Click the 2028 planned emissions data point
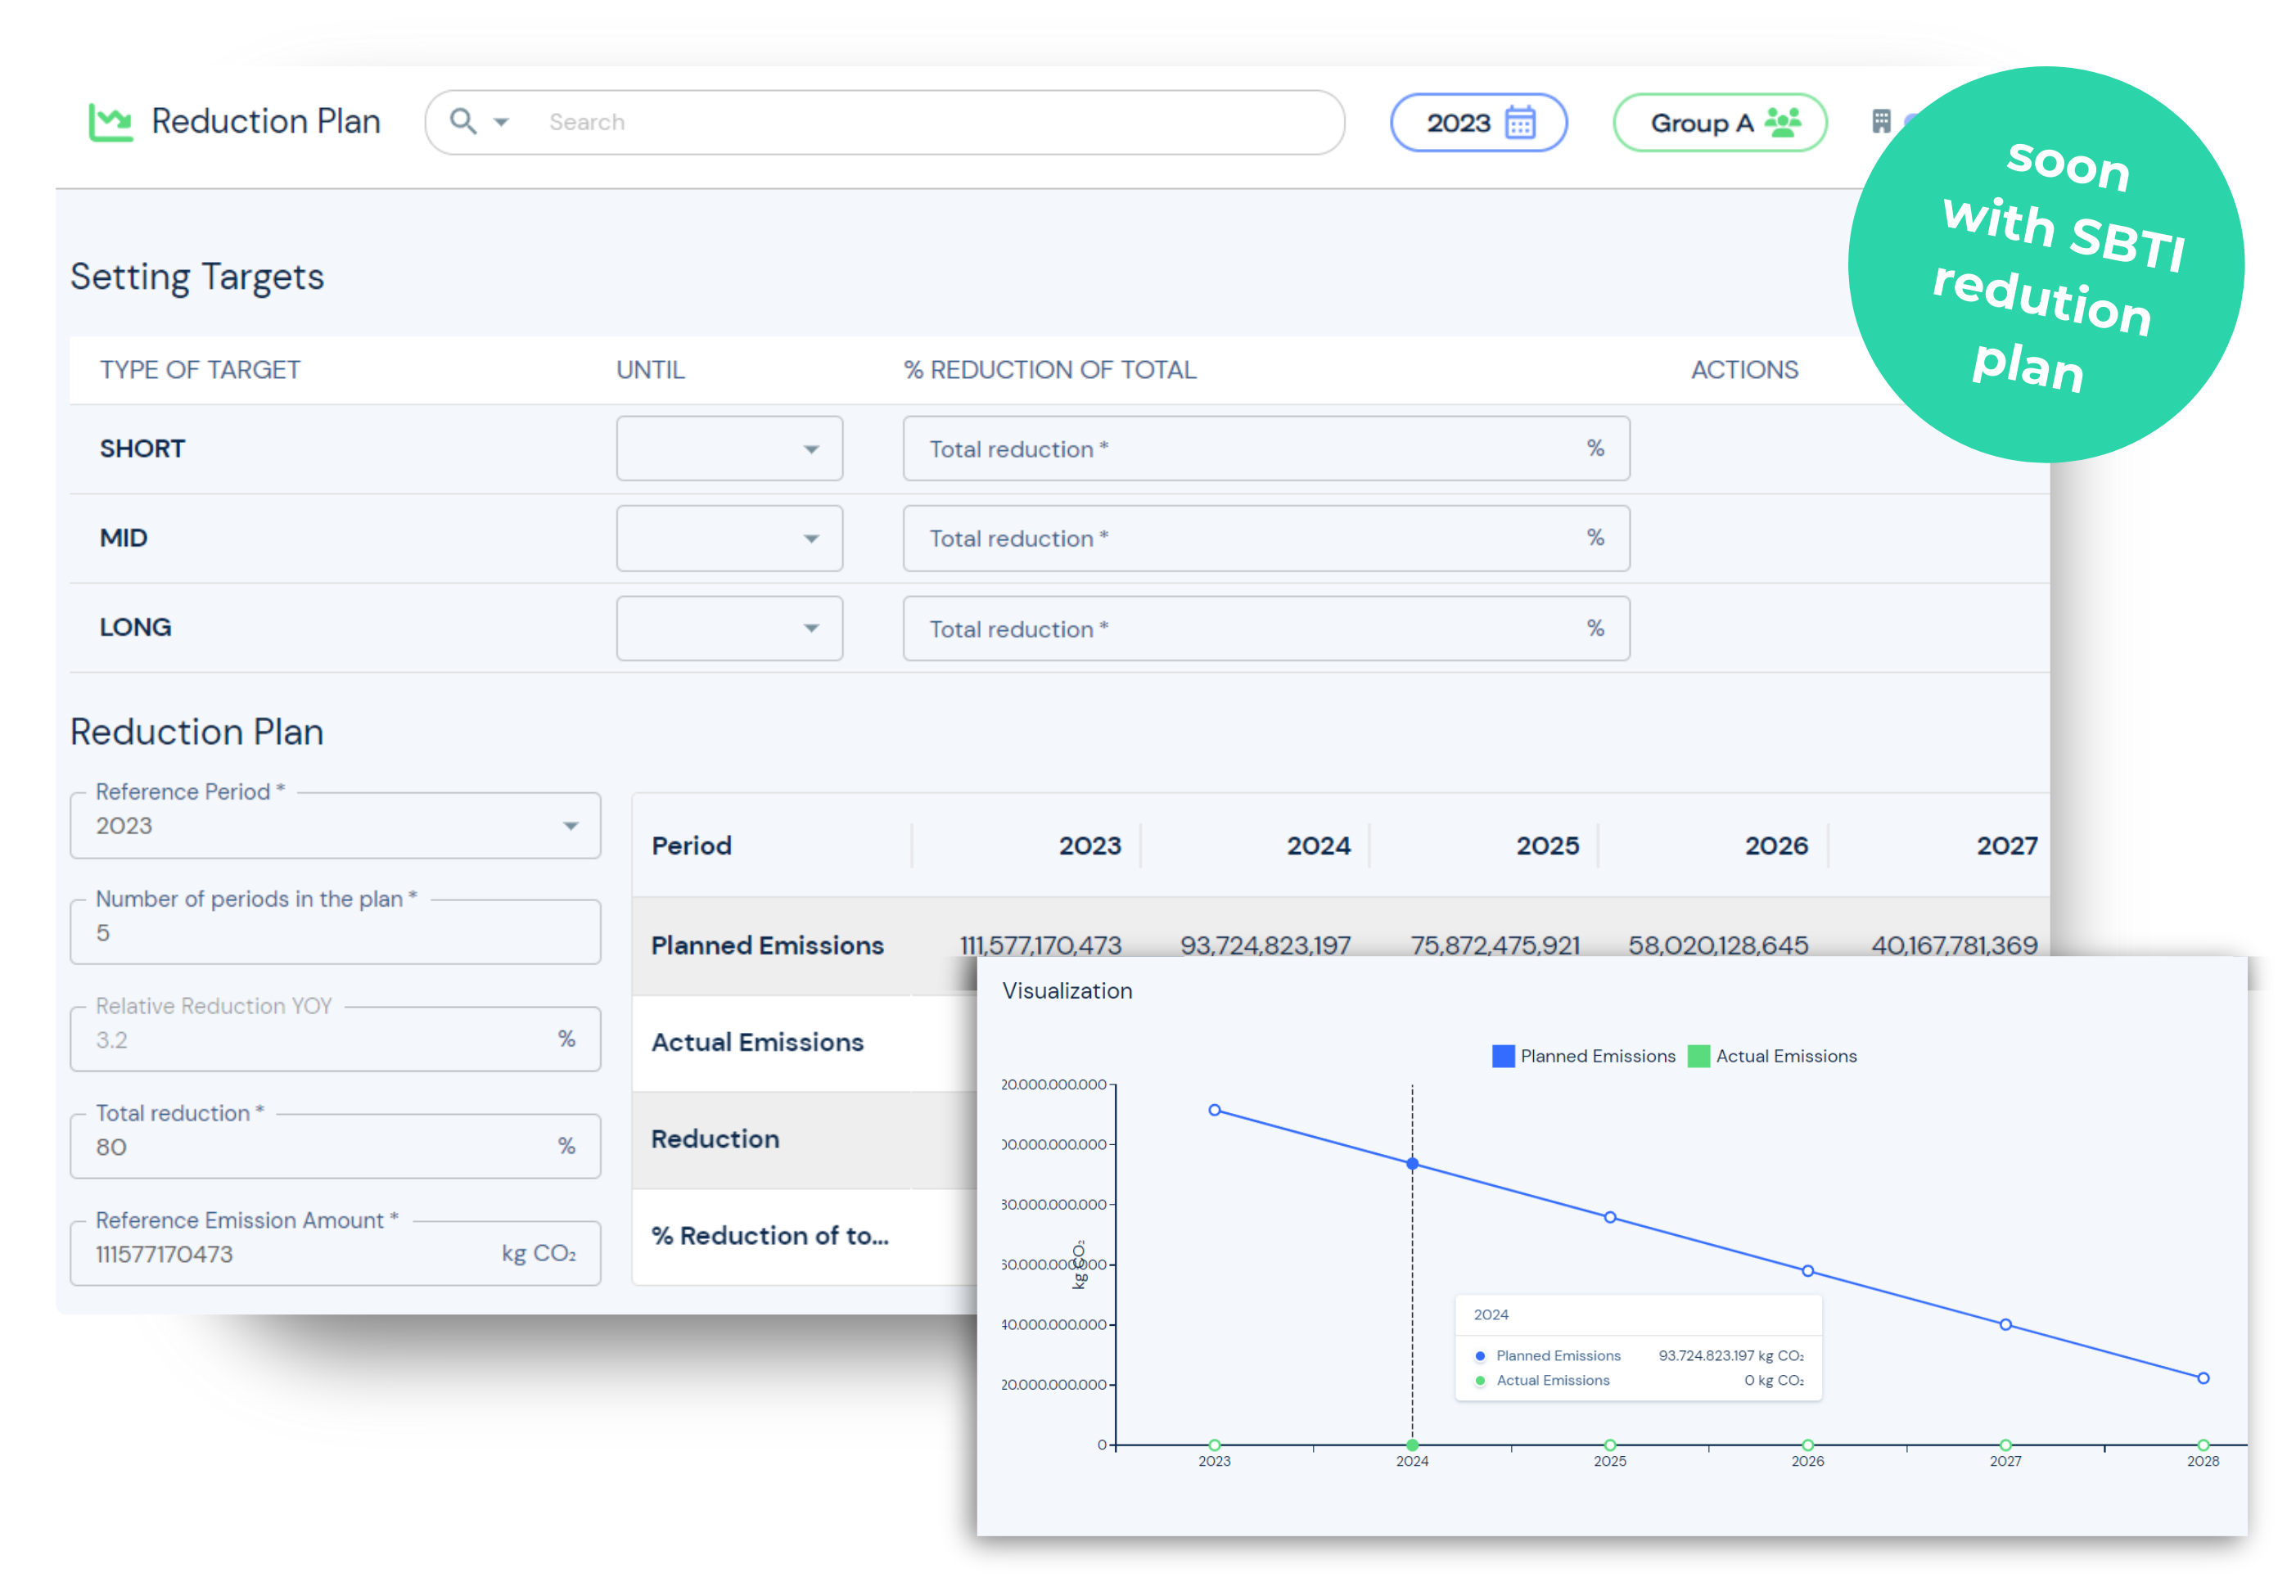The width and height of the screenshot is (2296, 1596). 2203,1378
